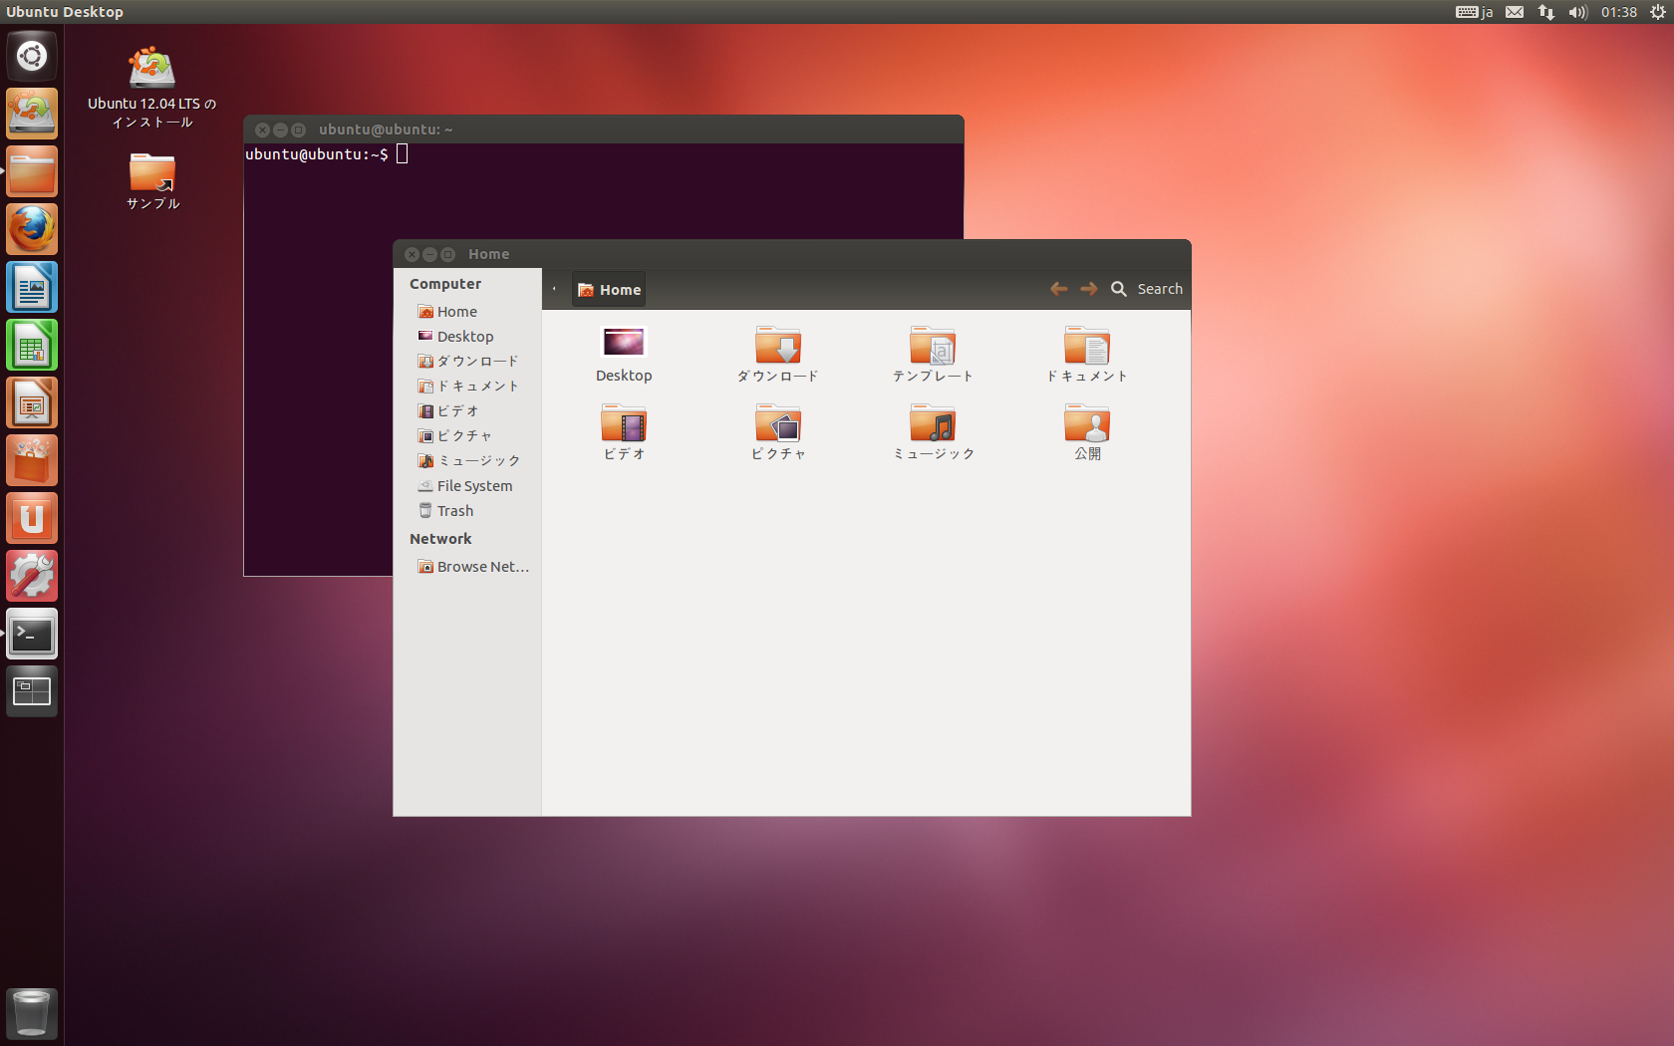Go back in file manager
The height and width of the screenshot is (1046, 1674).
(x=1058, y=289)
